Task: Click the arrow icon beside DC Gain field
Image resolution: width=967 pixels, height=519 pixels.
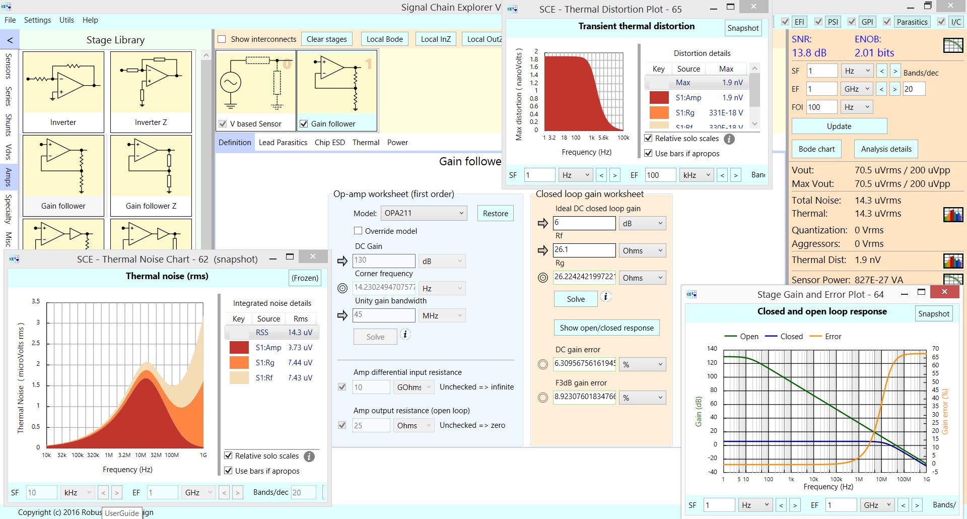Action: pos(342,261)
